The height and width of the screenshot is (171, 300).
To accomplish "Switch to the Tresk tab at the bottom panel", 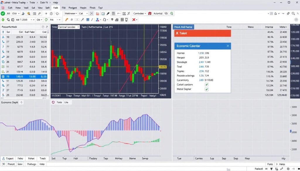I will pos(42,158).
